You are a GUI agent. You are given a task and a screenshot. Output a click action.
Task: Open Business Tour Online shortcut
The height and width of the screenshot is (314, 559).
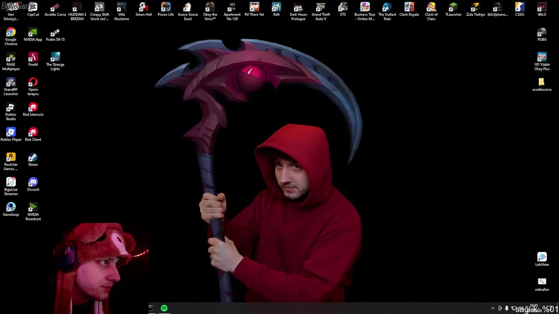pos(365,12)
